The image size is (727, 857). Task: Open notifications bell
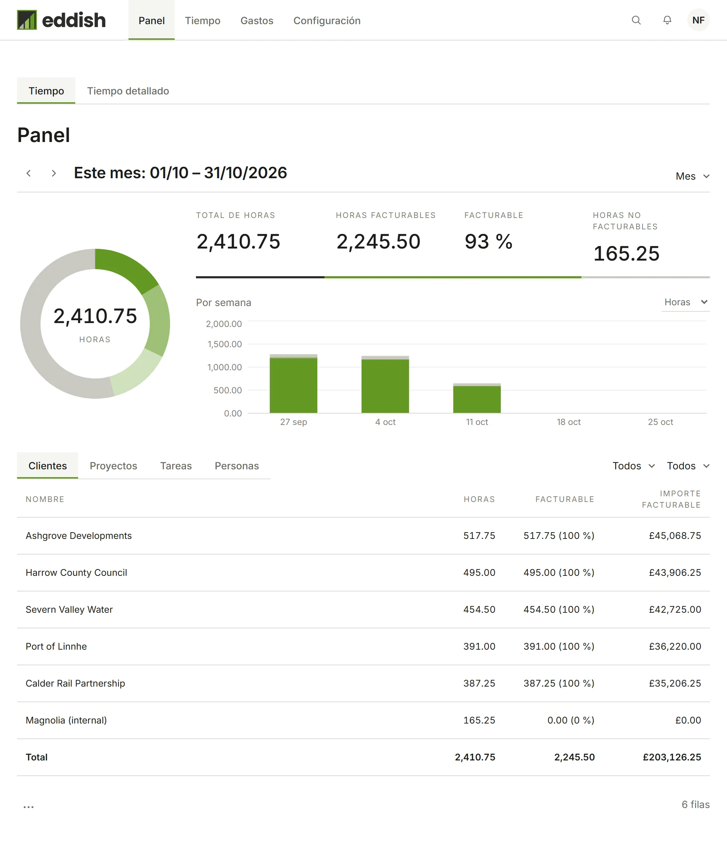point(667,20)
